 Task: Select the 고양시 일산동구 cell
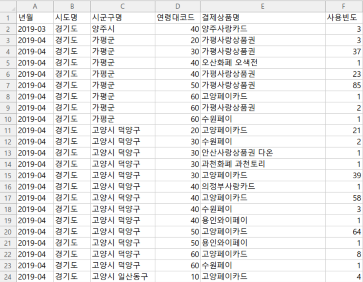click(123, 277)
